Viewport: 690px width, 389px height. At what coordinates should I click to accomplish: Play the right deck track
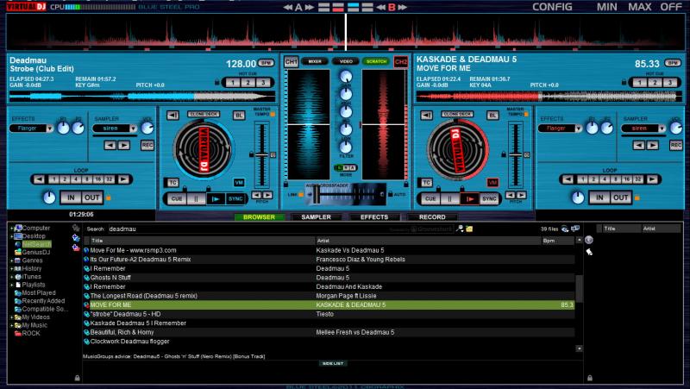point(469,199)
